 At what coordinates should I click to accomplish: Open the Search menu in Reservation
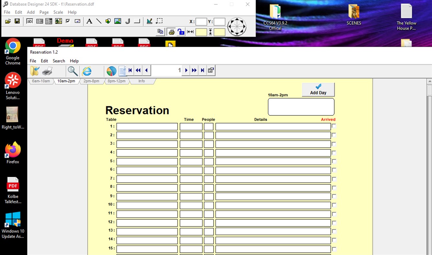[x=59, y=61]
